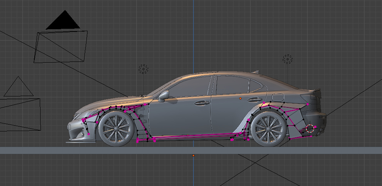Select the front wheel of the car

click(x=116, y=128)
